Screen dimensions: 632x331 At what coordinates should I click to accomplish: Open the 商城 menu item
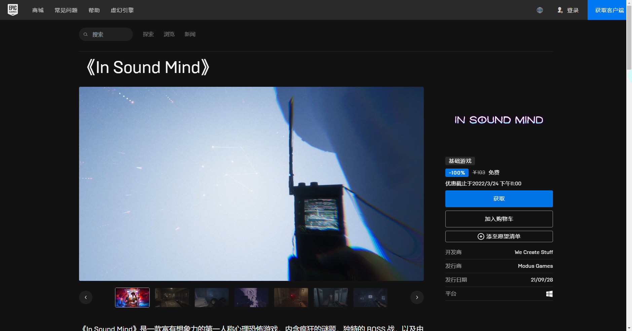[37, 10]
